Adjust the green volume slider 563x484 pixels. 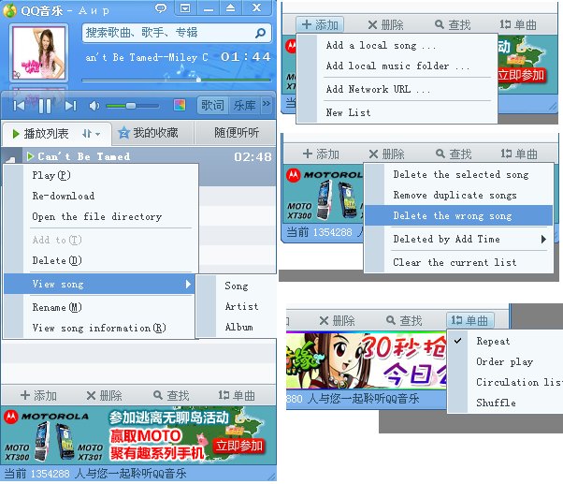[132, 106]
